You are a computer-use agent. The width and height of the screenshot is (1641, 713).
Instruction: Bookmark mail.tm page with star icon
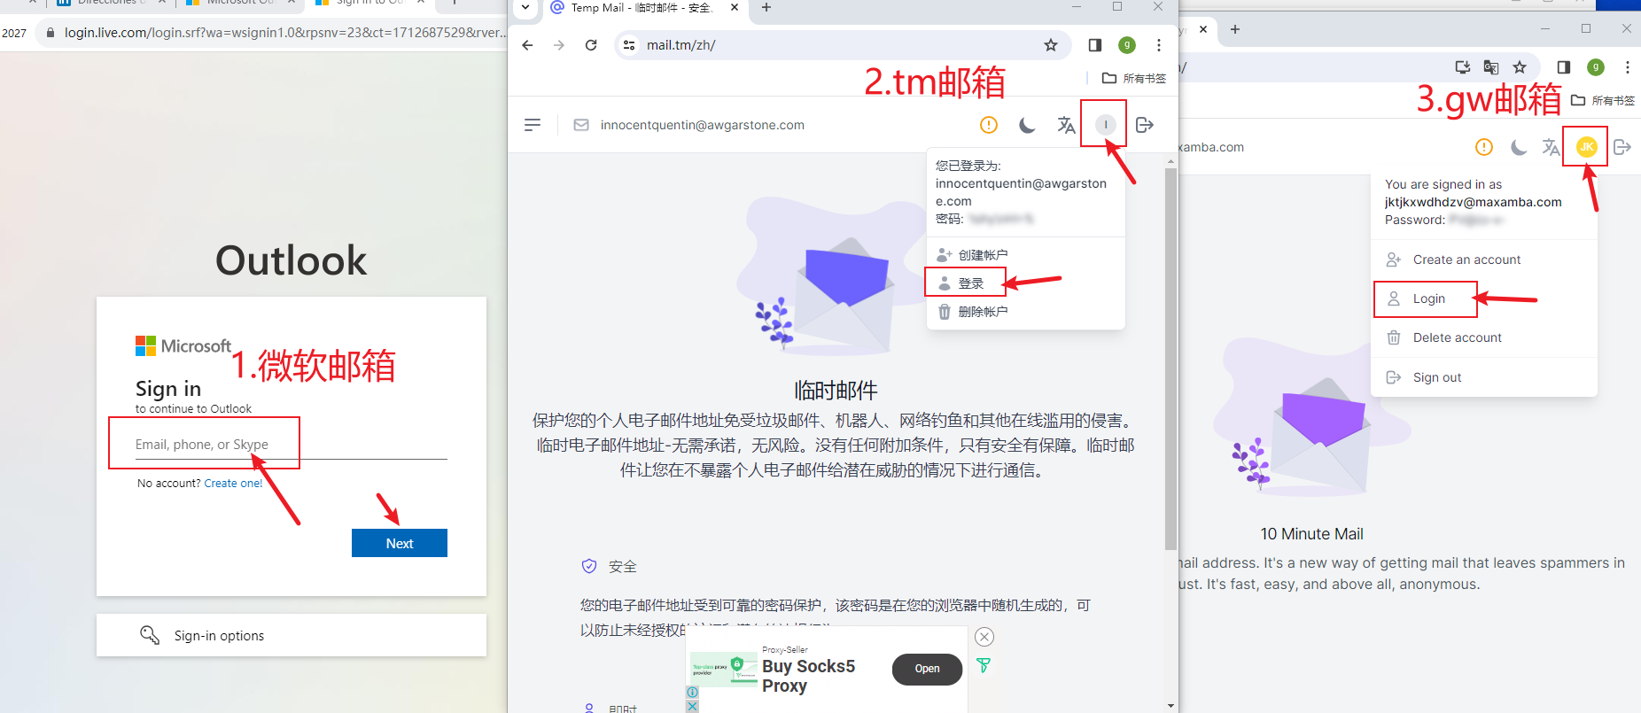click(1051, 45)
